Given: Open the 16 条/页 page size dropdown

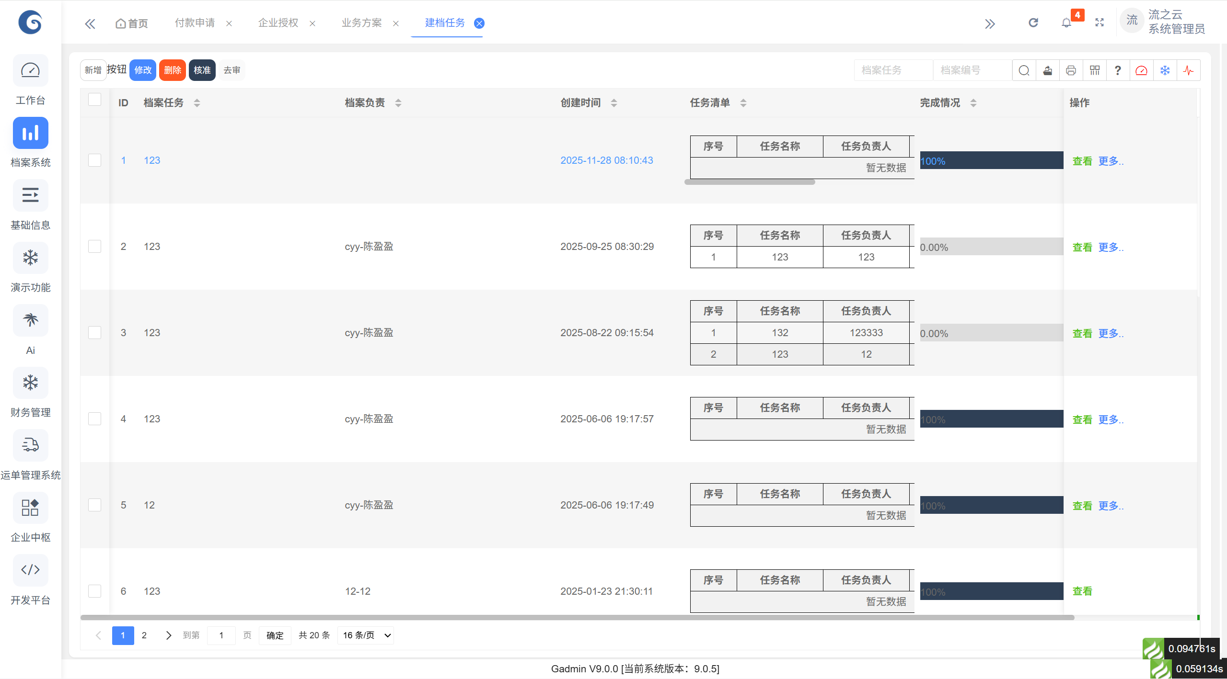Looking at the screenshot, I should (x=366, y=635).
